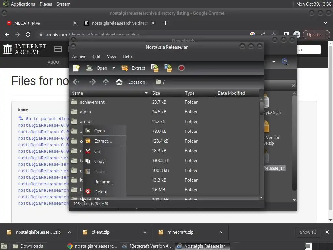This screenshot has height=250, width=333.
Task: Click the Extract toolbar button
Action: click(133, 68)
